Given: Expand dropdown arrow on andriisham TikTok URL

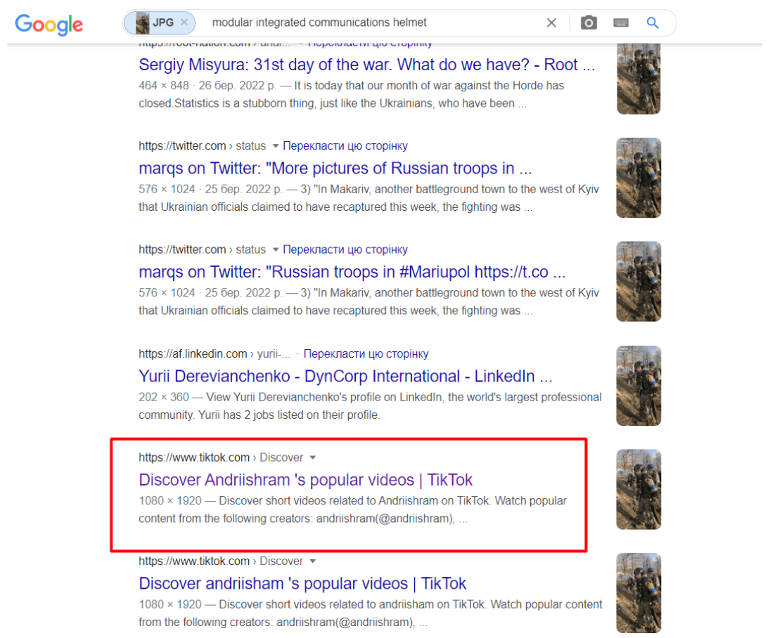Looking at the screenshot, I should 313,561.
